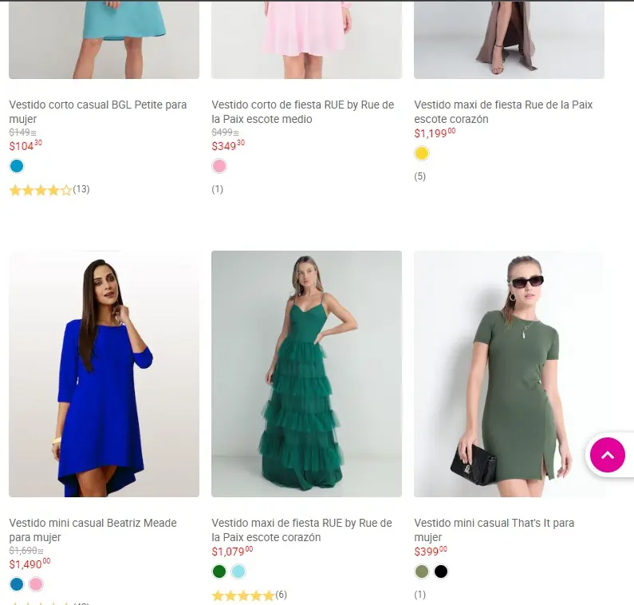Click the pink scroll-to-top arrow button
Screen dimensions: 634x605
[x=608, y=455]
